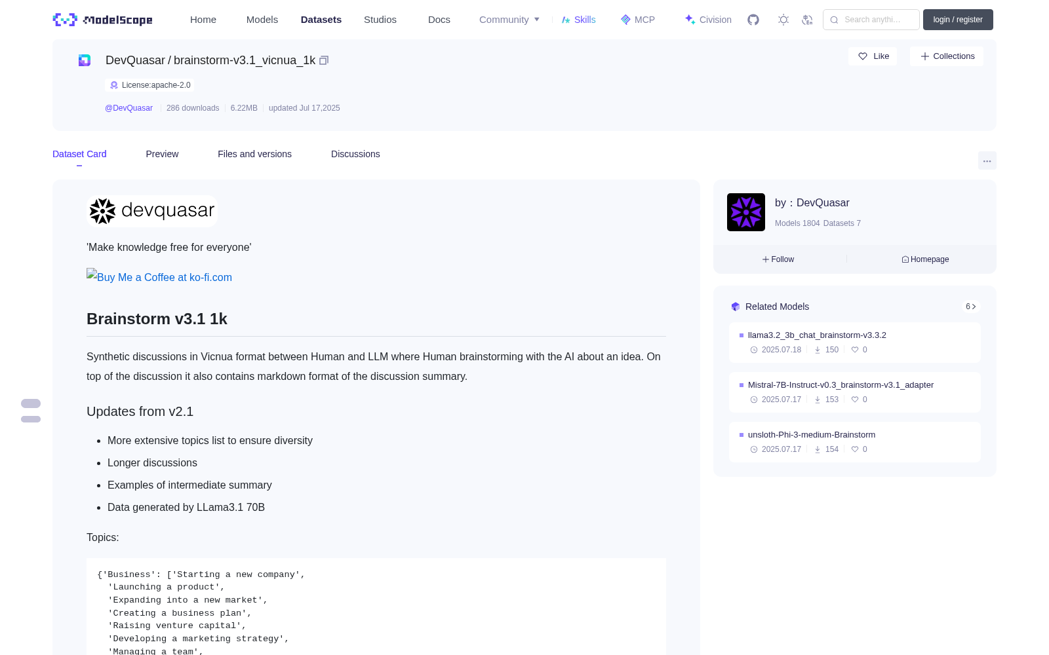The width and height of the screenshot is (1049, 655).
Task: Click the Like heart button
Action: click(873, 56)
